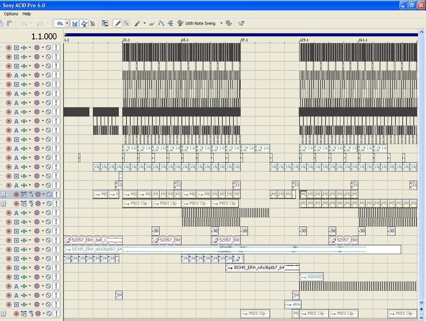Expand the bottom MIDI track header

pos(3,314)
